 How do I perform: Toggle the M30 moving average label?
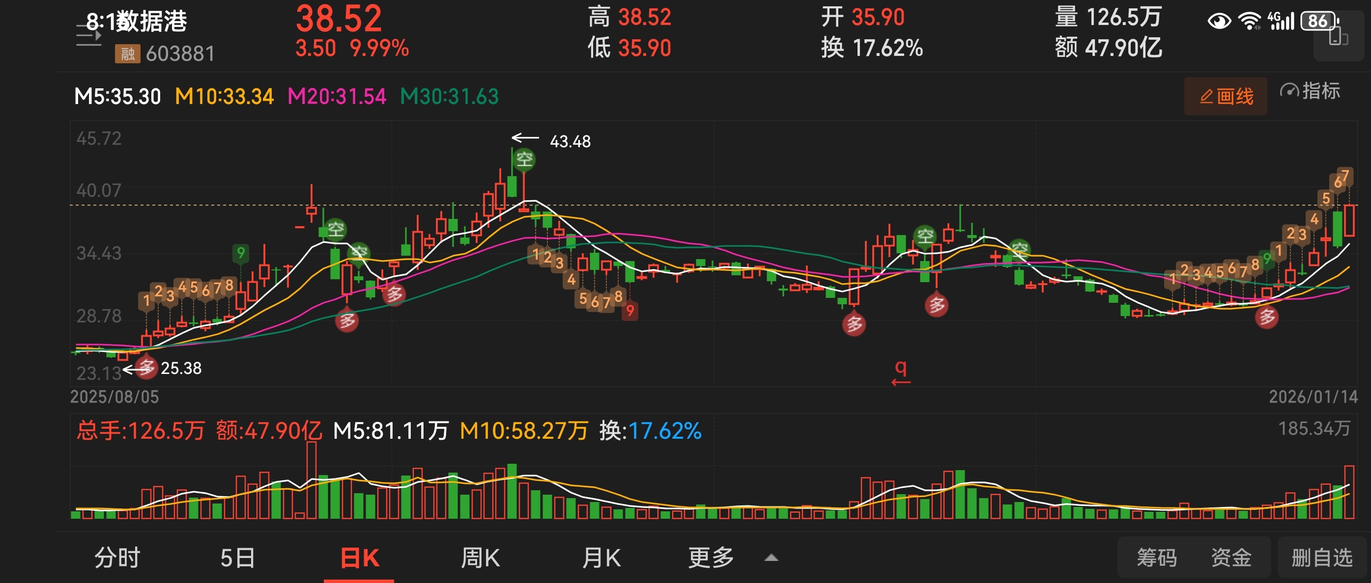click(x=449, y=97)
